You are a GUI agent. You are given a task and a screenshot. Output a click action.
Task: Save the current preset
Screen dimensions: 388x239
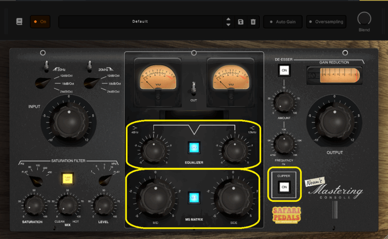pyautogui.click(x=241, y=22)
